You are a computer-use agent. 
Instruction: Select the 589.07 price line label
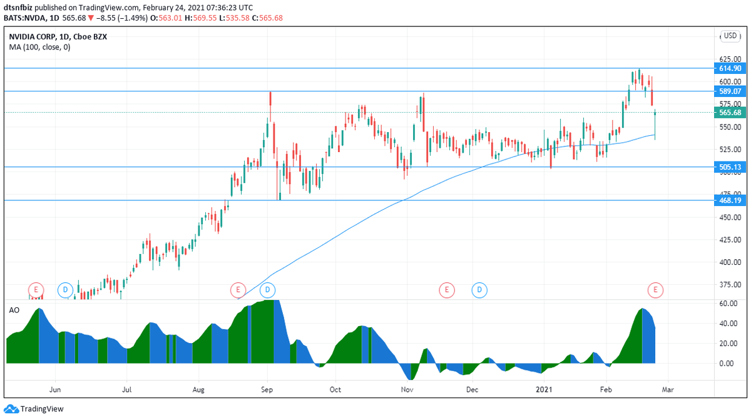730,91
